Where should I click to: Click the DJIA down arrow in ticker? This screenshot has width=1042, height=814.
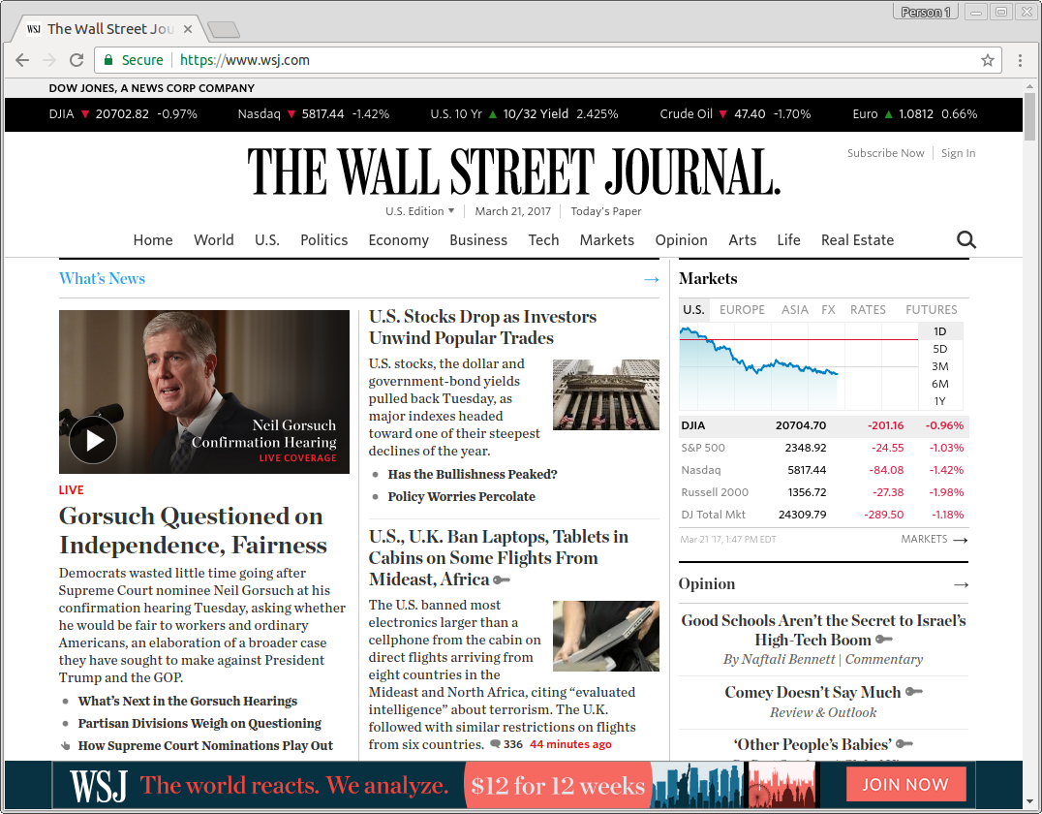(x=85, y=114)
